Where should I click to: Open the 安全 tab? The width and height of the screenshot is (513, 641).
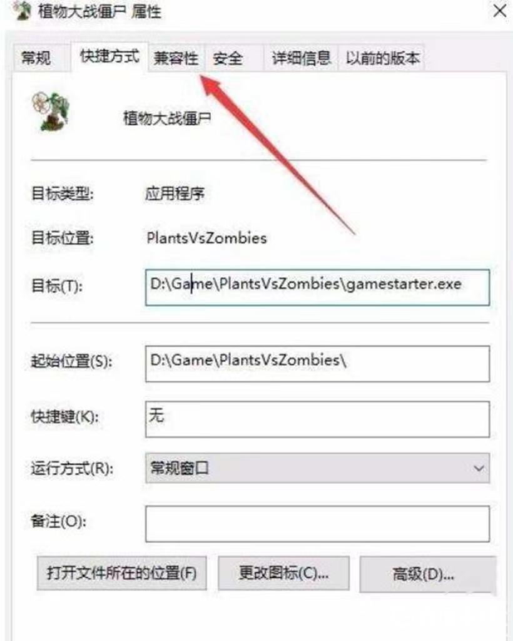228,58
